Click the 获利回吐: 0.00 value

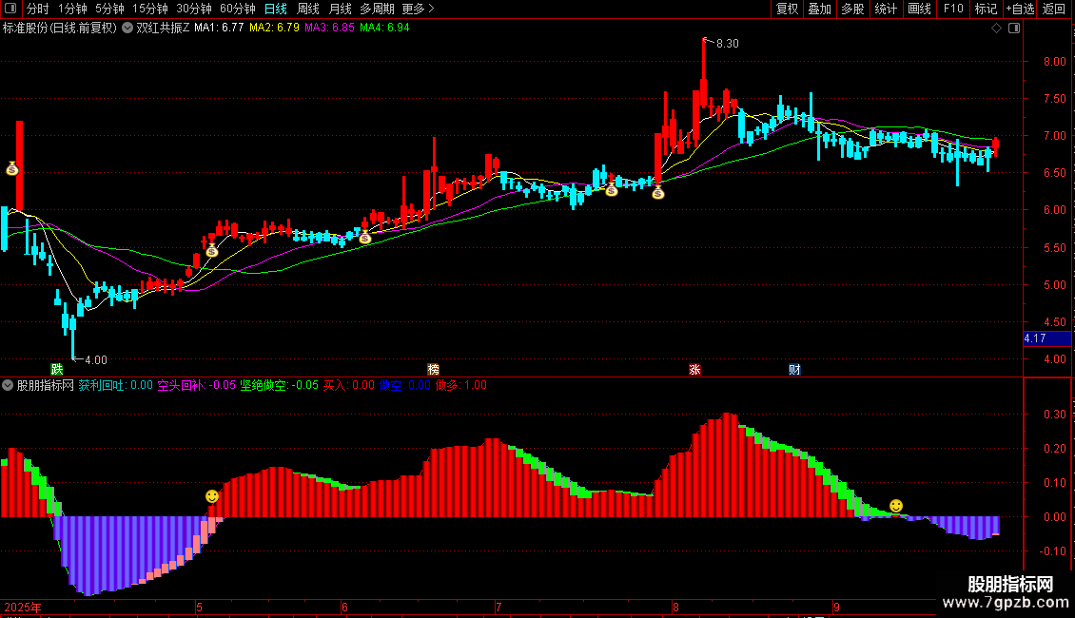[x=116, y=385]
